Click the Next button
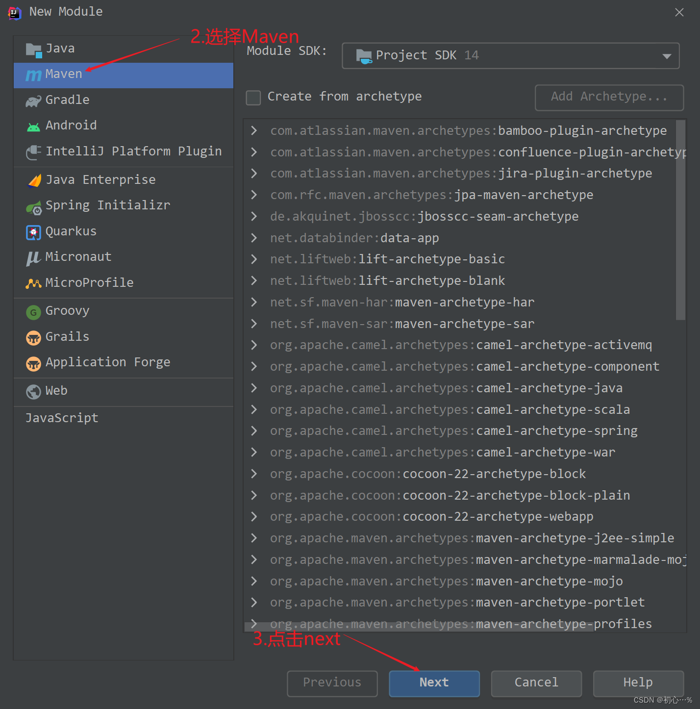Viewport: 700px width, 709px height. tap(434, 683)
